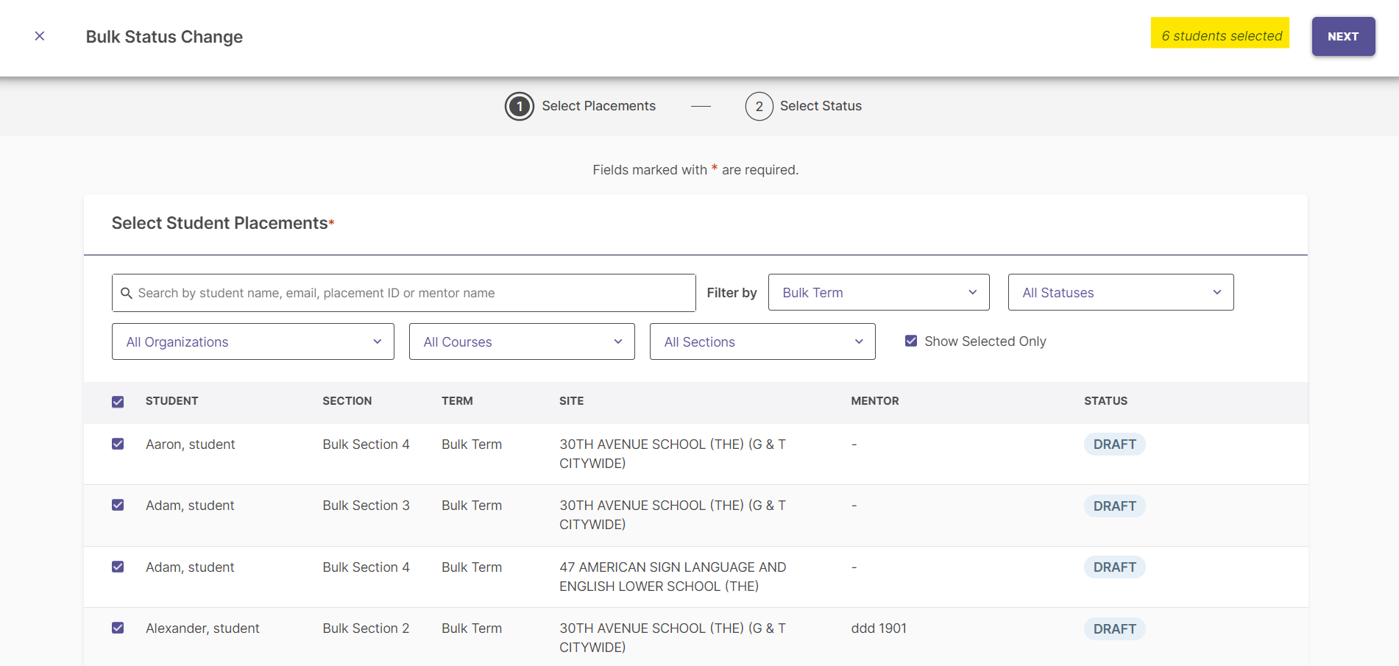Open the Bulk Section 4 link for Aaron
This screenshot has height=666, width=1399.
click(366, 444)
